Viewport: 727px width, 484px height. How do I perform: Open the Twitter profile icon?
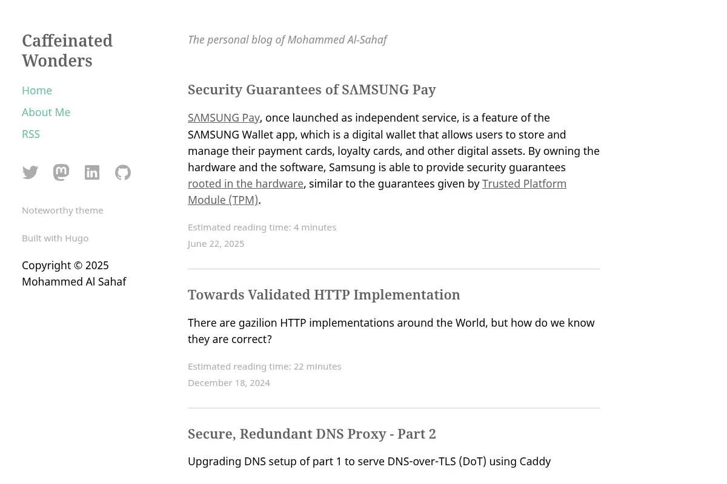pyautogui.click(x=30, y=172)
